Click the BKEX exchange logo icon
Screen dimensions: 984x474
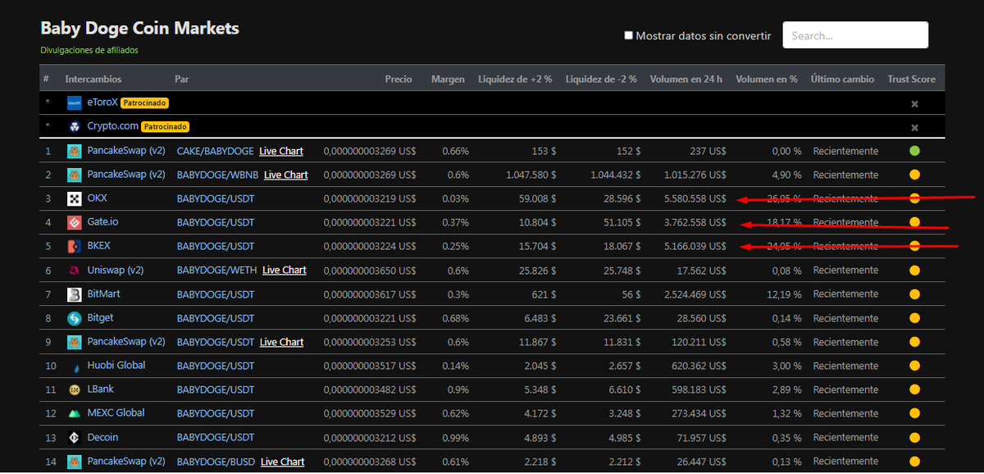tap(75, 246)
